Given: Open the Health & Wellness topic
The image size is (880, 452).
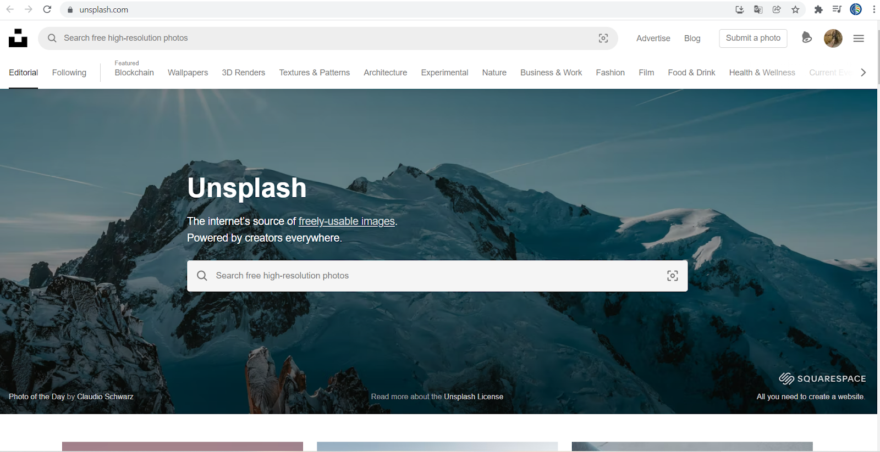Looking at the screenshot, I should (x=762, y=72).
